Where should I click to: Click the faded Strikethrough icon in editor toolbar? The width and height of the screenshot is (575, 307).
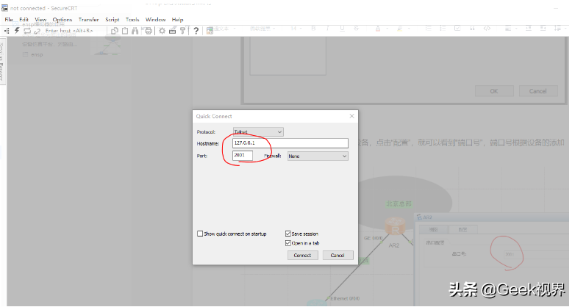[x=357, y=28]
